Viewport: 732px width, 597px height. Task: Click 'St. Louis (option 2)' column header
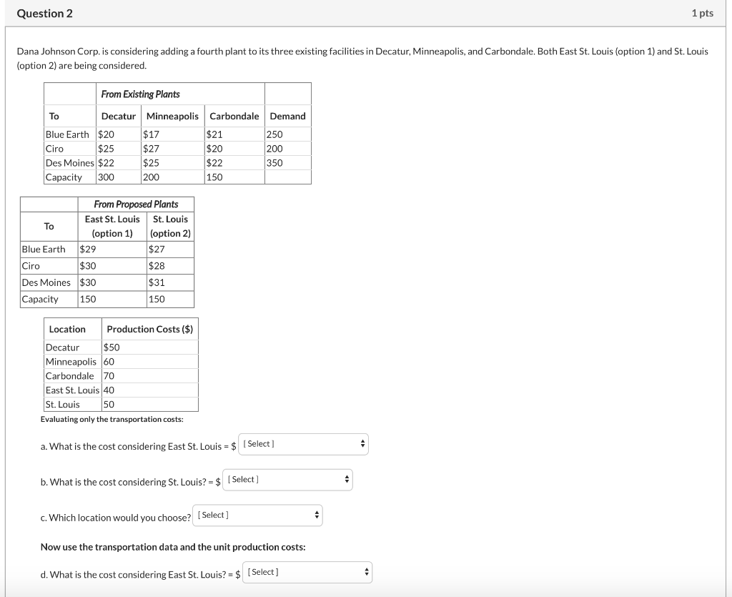click(170, 227)
